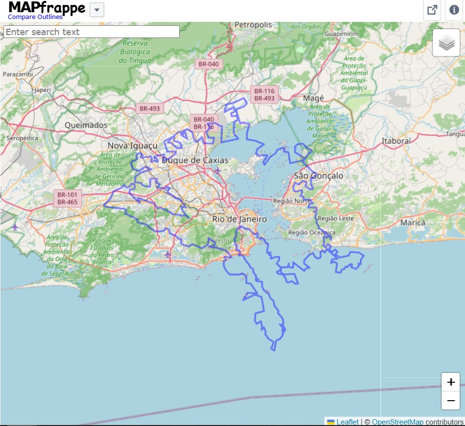
Task: Open the MAPfrappe dropdown menu arrow
Action: coord(97,10)
